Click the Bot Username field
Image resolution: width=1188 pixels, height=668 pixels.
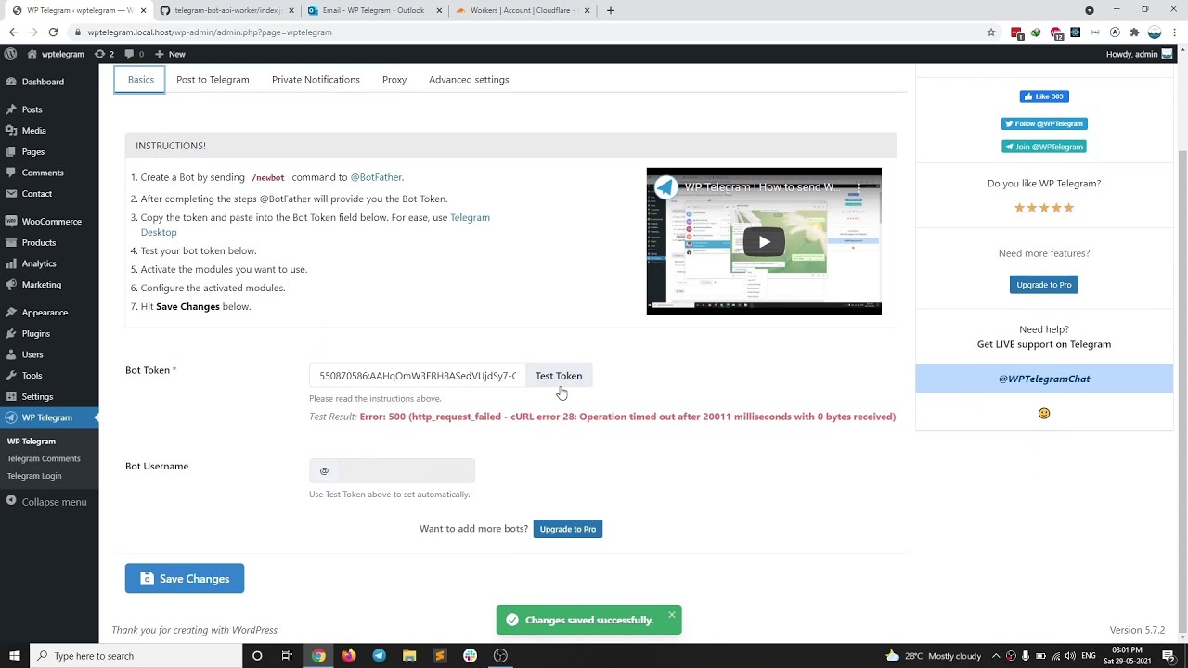[406, 471]
